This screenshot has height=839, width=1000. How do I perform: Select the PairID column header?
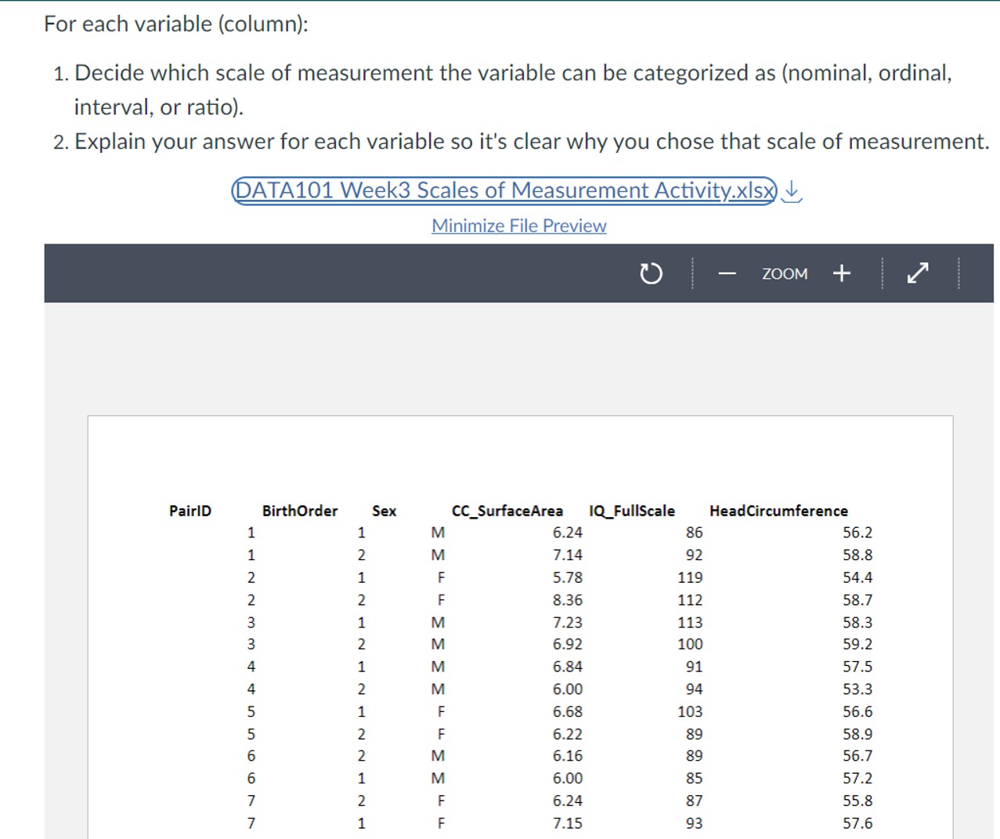tap(189, 510)
